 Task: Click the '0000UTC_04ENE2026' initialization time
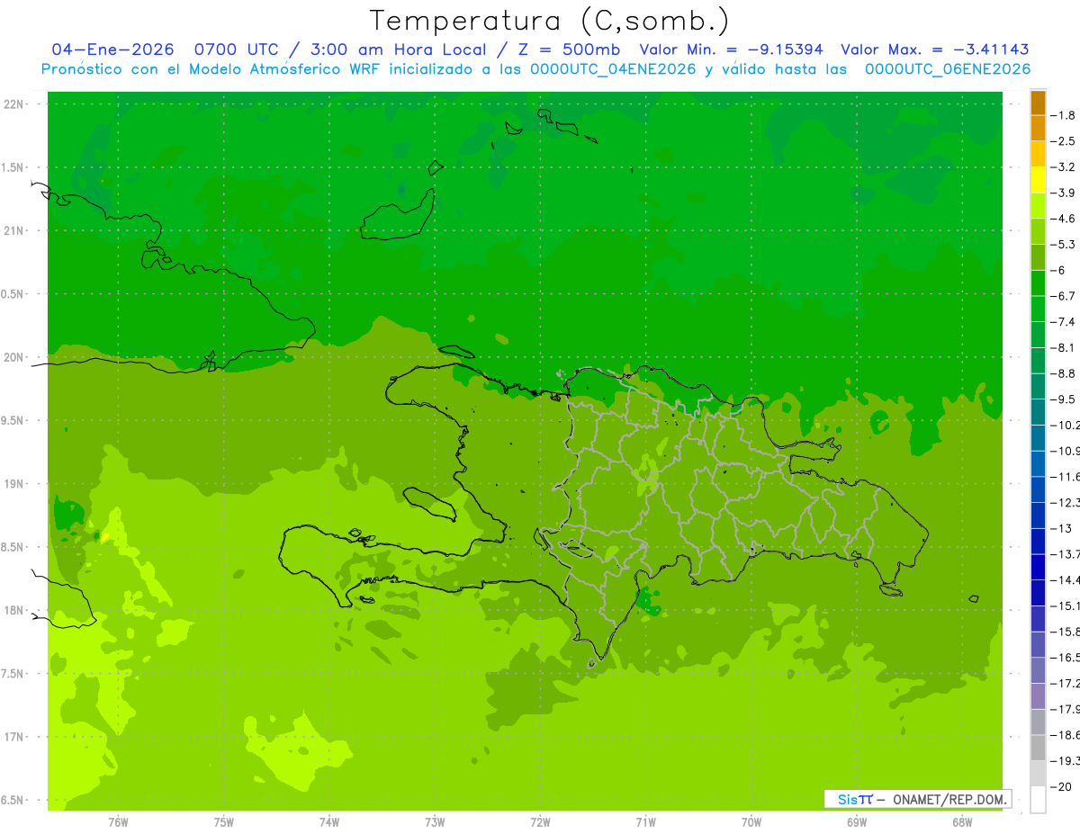pyautogui.click(x=613, y=69)
